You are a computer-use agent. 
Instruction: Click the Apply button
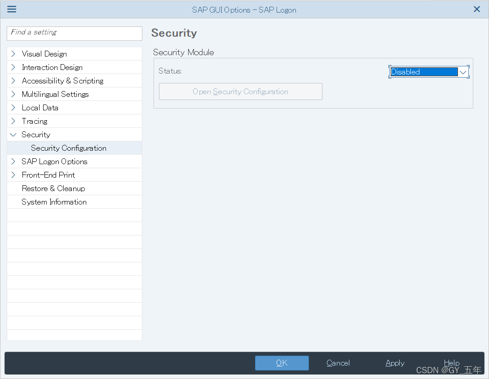[x=395, y=363]
